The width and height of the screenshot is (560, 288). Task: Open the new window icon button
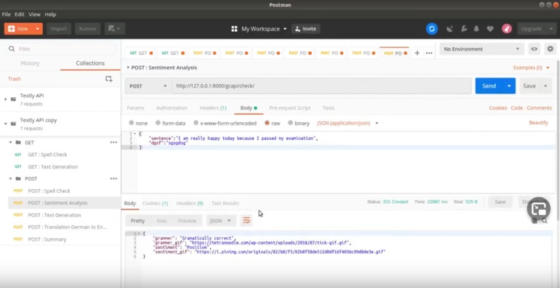[x=115, y=29]
